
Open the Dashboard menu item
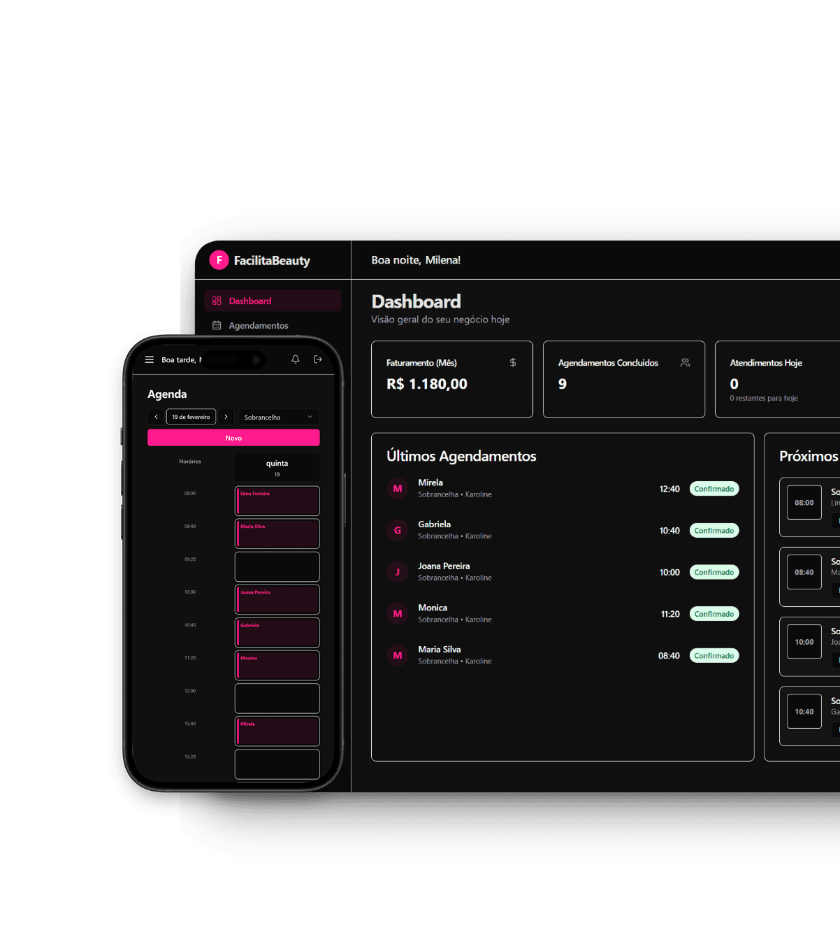click(x=250, y=300)
